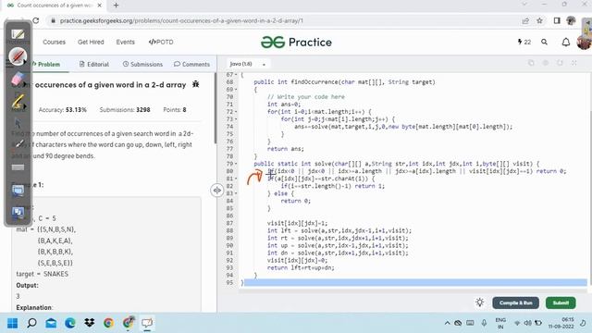
Task: Click the microphone icon in the system tray
Action: pyautogui.click(x=484, y=323)
